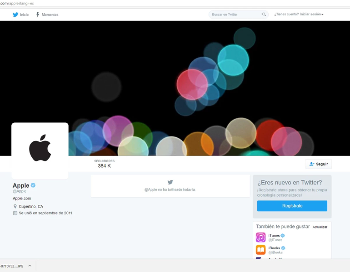Screen dimensions: 350x272
Task: Click Apple's verified badge
Action: pos(33,185)
